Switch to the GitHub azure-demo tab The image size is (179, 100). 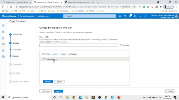coord(79,2)
